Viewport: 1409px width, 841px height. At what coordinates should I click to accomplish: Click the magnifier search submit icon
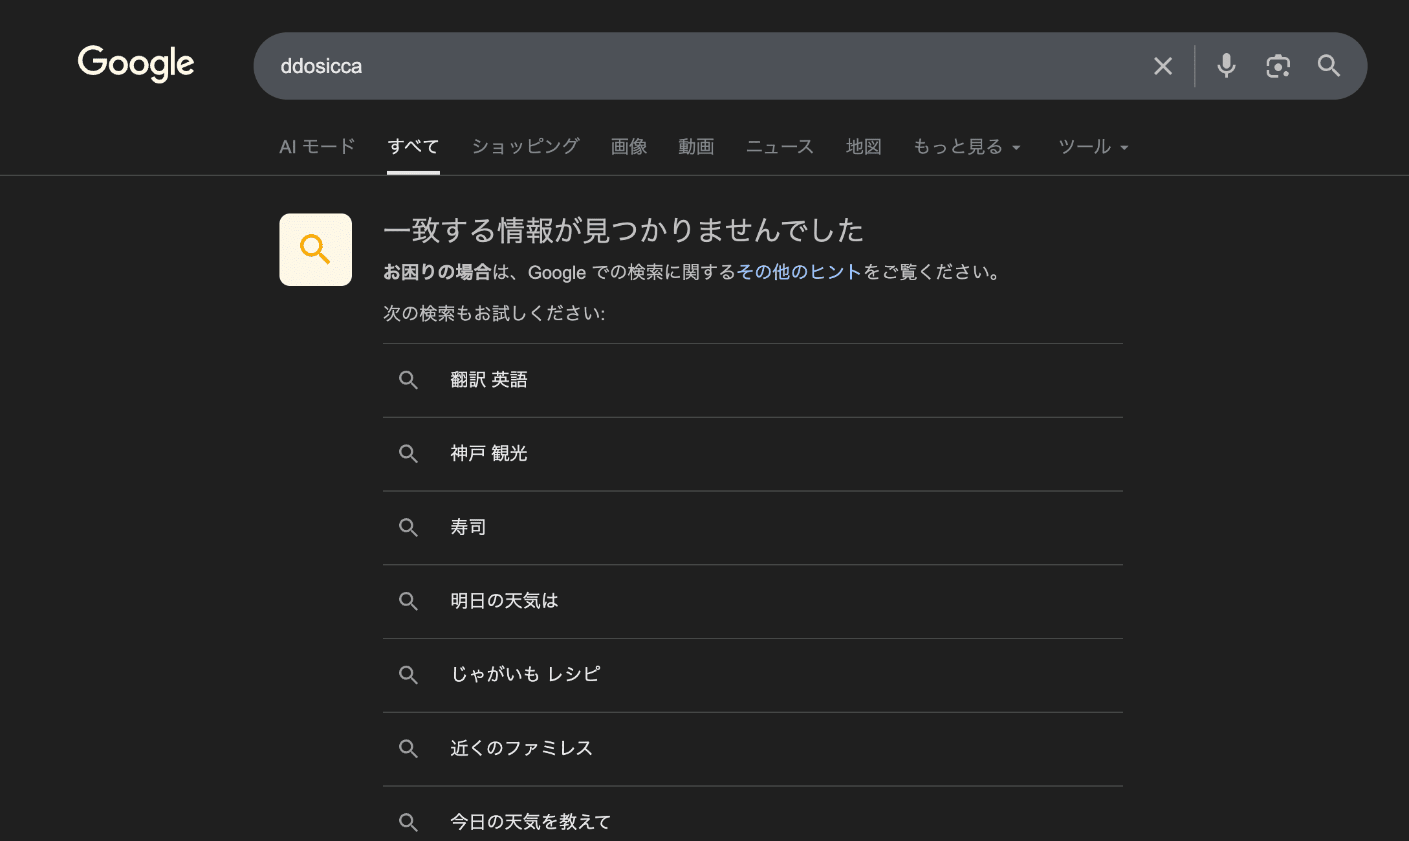click(x=1329, y=66)
